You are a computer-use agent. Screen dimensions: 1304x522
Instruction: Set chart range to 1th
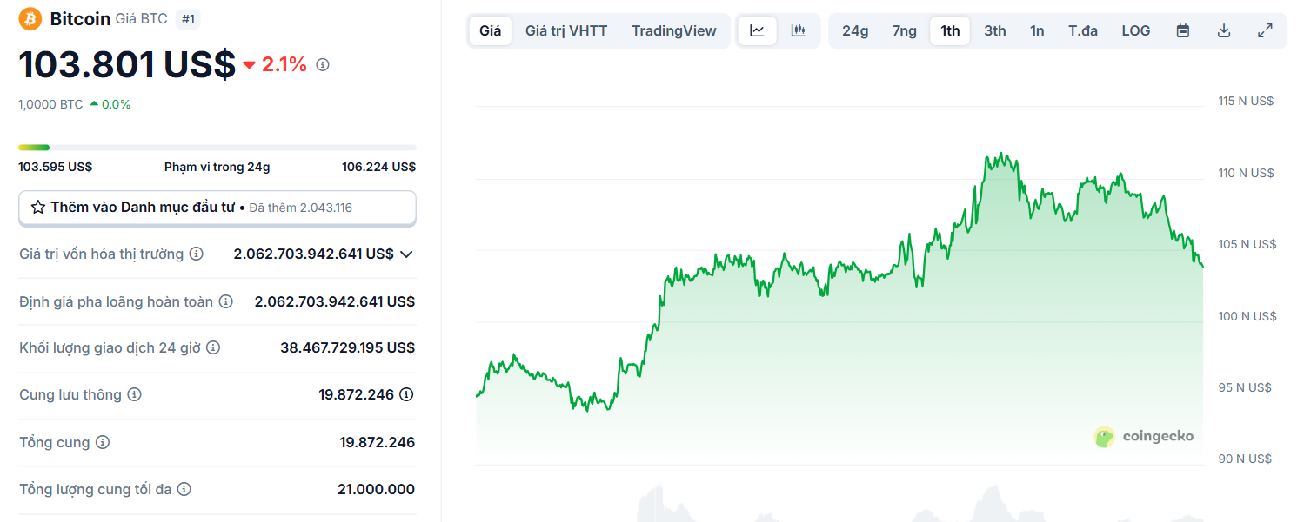coord(950,31)
